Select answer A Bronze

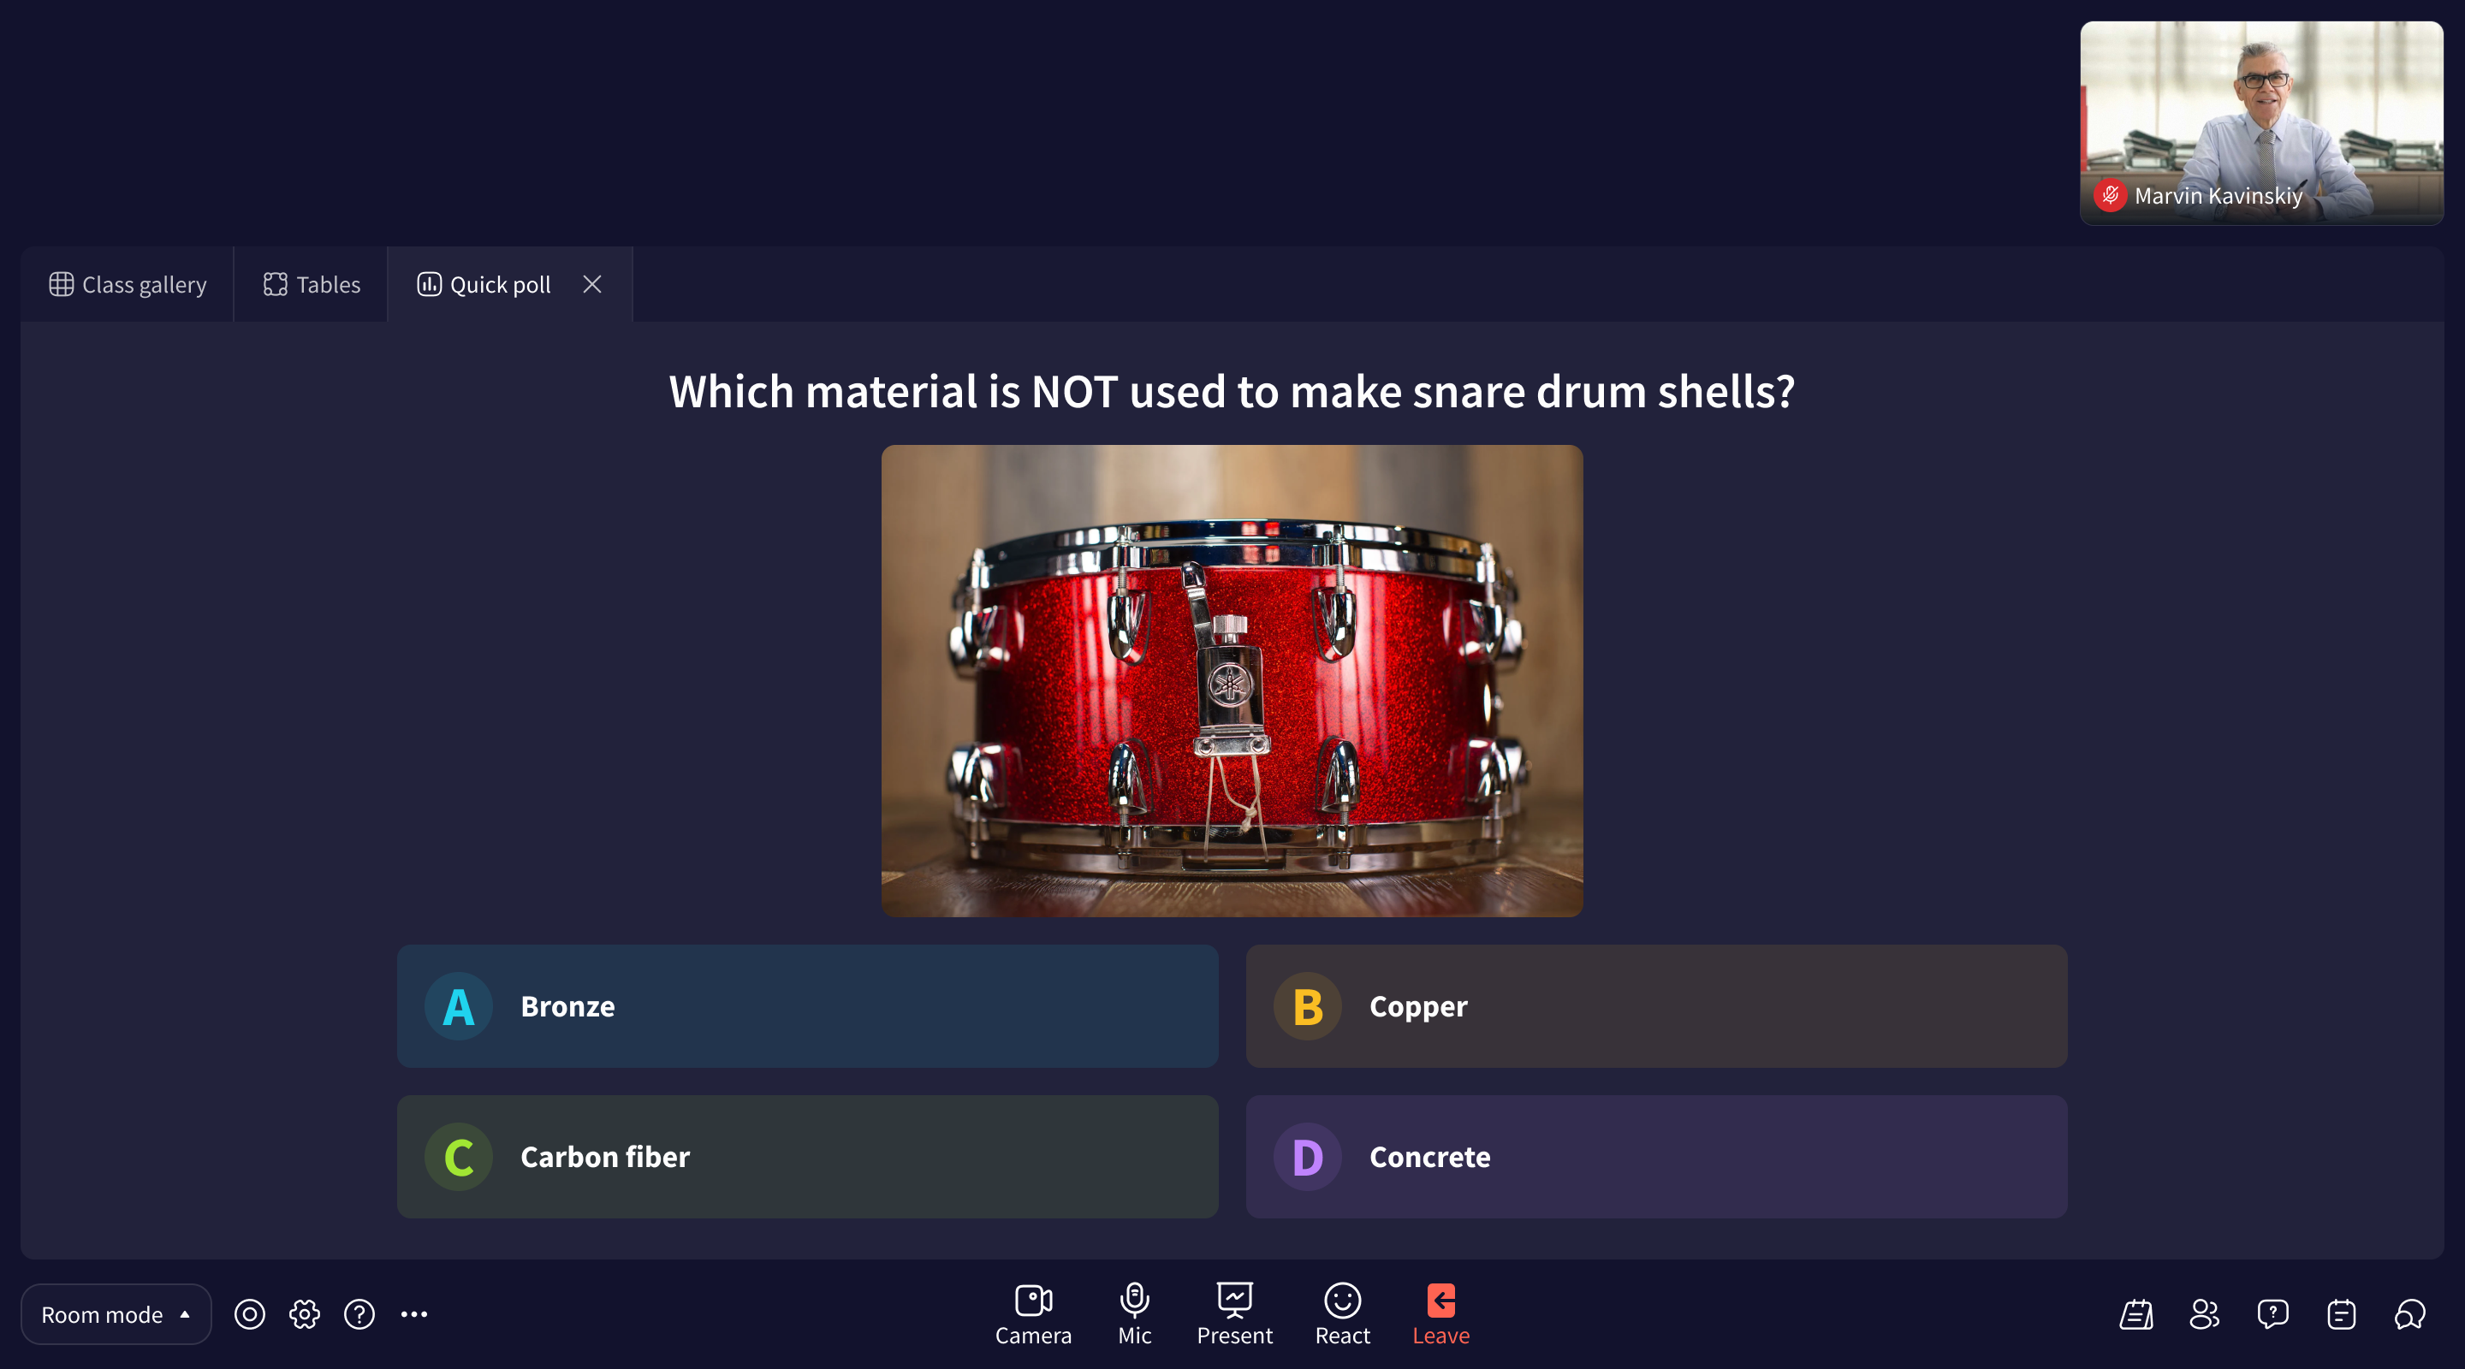click(x=806, y=1005)
